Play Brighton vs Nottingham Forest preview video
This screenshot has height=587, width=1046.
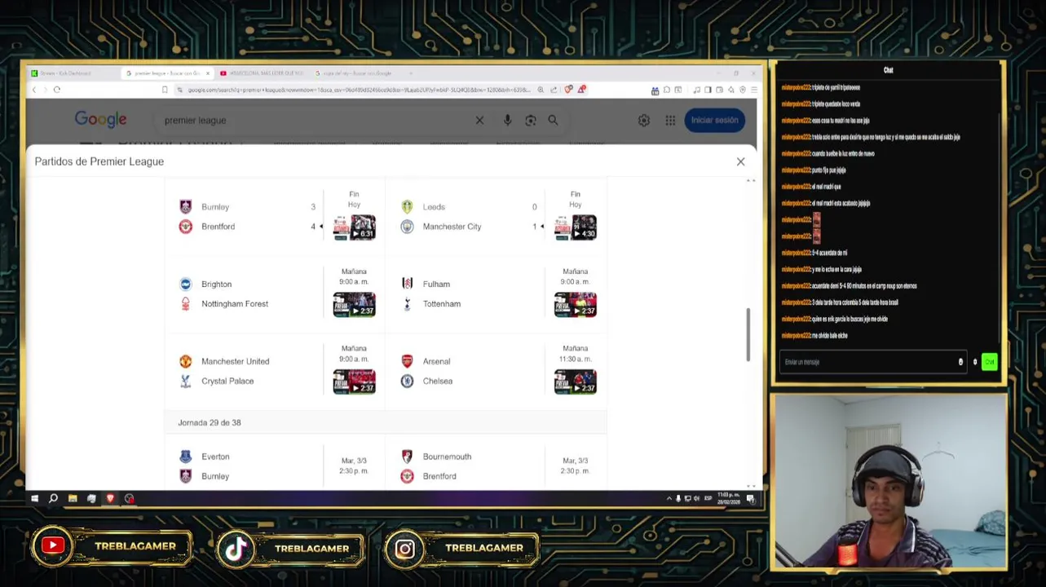pos(354,304)
